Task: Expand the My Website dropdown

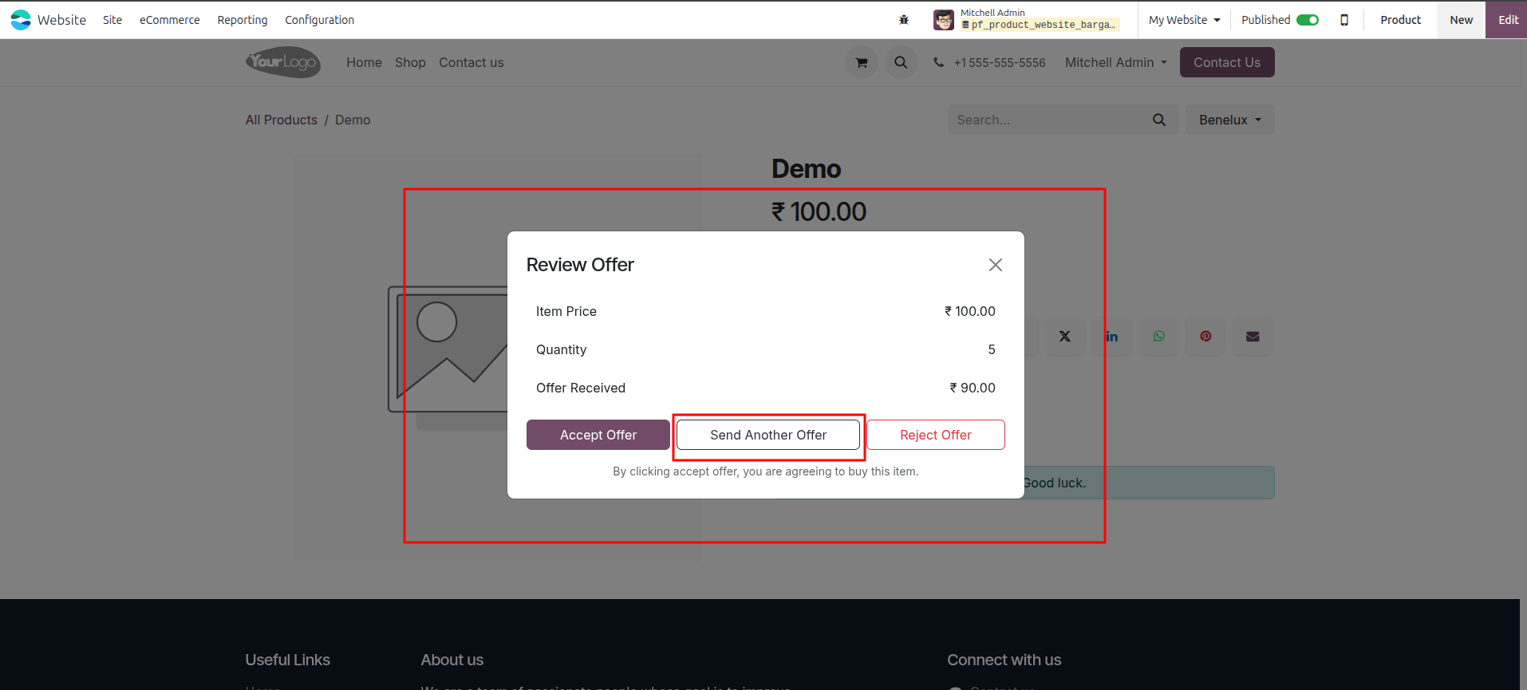Action: point(1185,20)
